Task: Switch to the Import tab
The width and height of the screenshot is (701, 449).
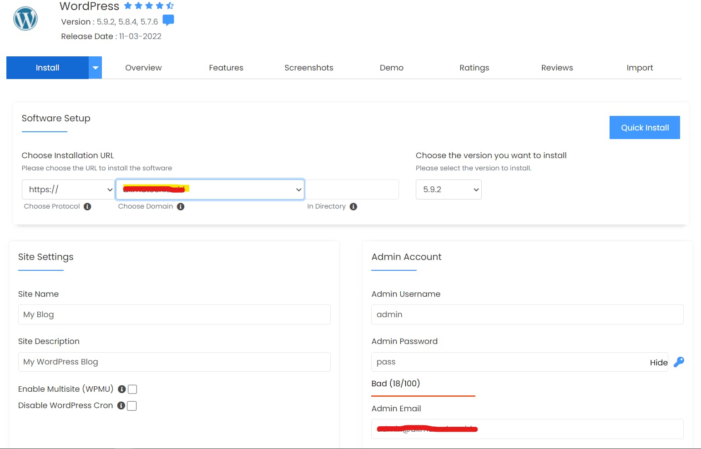Action: [640, 68]
